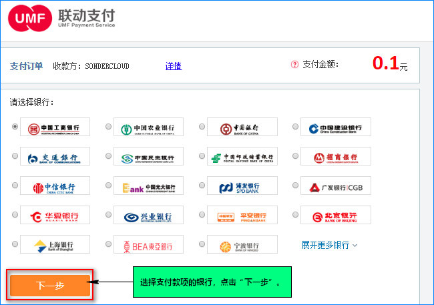Screen dimensions: 434x305
Task: Tick the radio button for 宁波银行
Action: pyautogui.click(x=202, y=244)
